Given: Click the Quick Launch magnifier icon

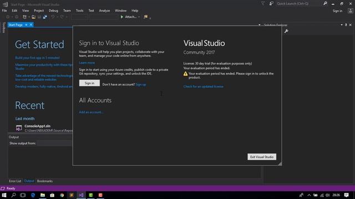Looking at the screenshot, I should [325, 3].
